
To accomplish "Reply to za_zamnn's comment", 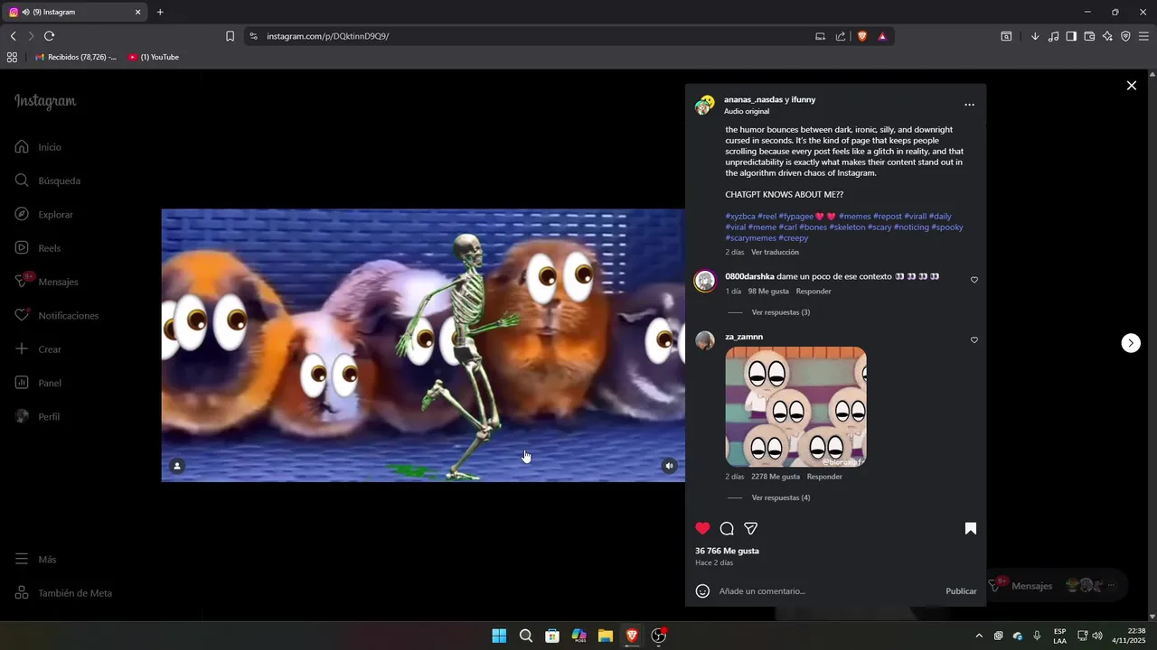I will pyautogui.click(x=824, y=477).
